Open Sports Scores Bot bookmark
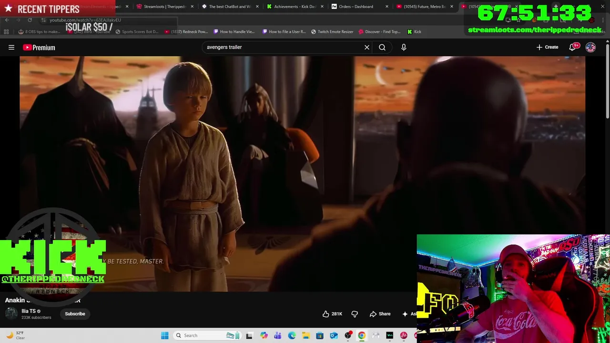610x343 pixels. click(137, 31)
